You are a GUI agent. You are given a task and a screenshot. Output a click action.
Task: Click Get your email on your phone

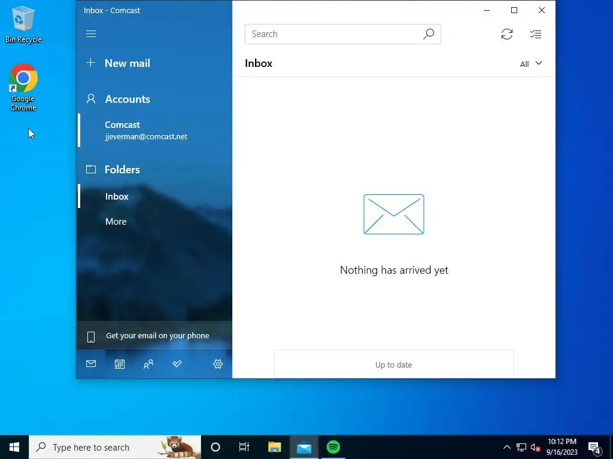point(154,336)
